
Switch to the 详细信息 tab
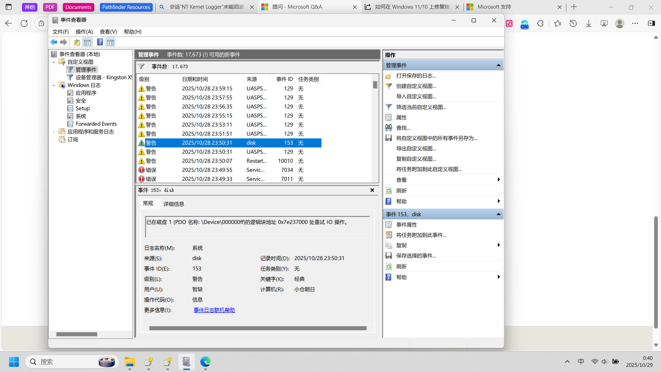click(x=174, y=204)
